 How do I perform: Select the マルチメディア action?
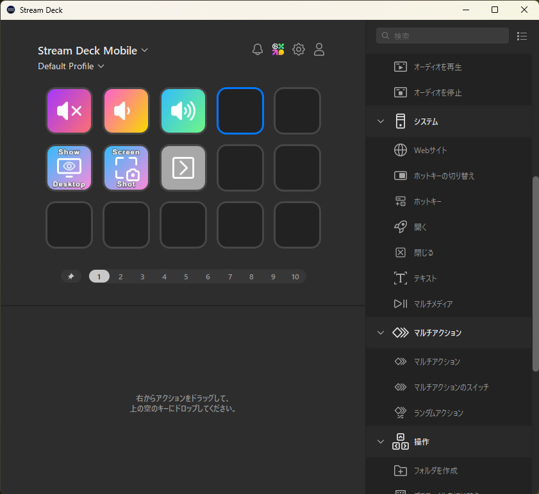(x=449, y=304)
